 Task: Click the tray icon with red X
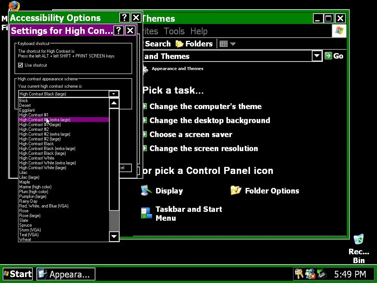click(310, 274)
